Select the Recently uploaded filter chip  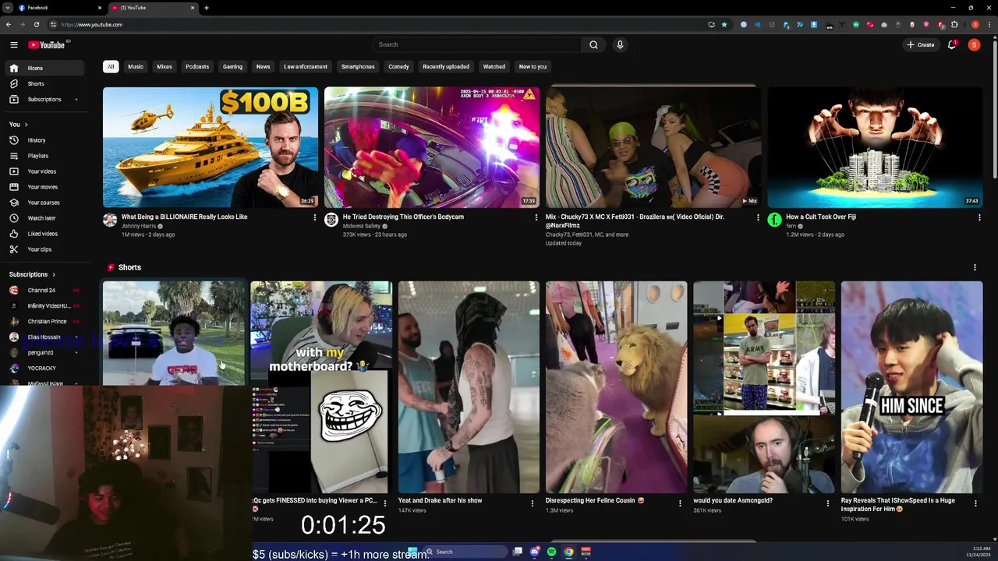tap(446, 66)
